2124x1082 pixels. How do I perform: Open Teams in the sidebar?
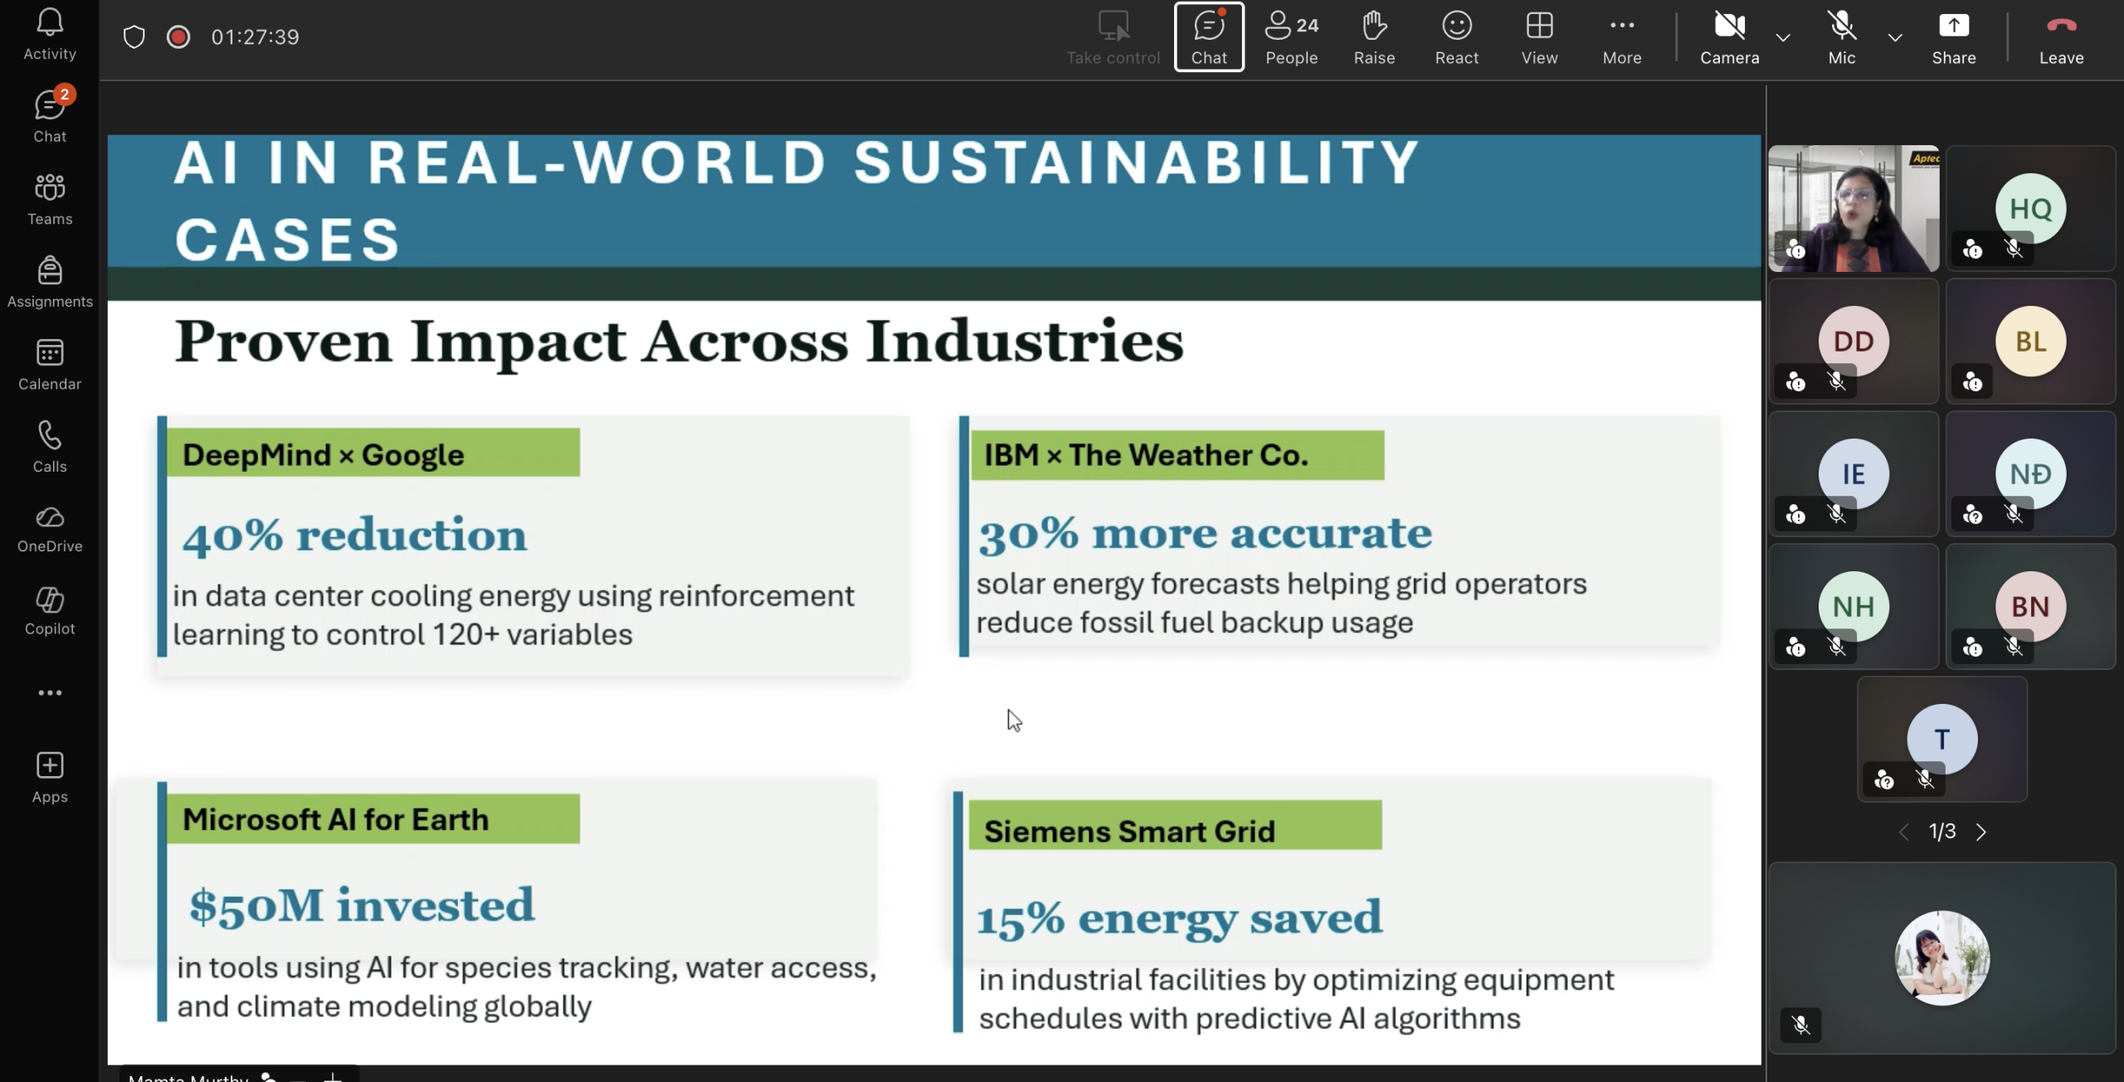[50, 199]
